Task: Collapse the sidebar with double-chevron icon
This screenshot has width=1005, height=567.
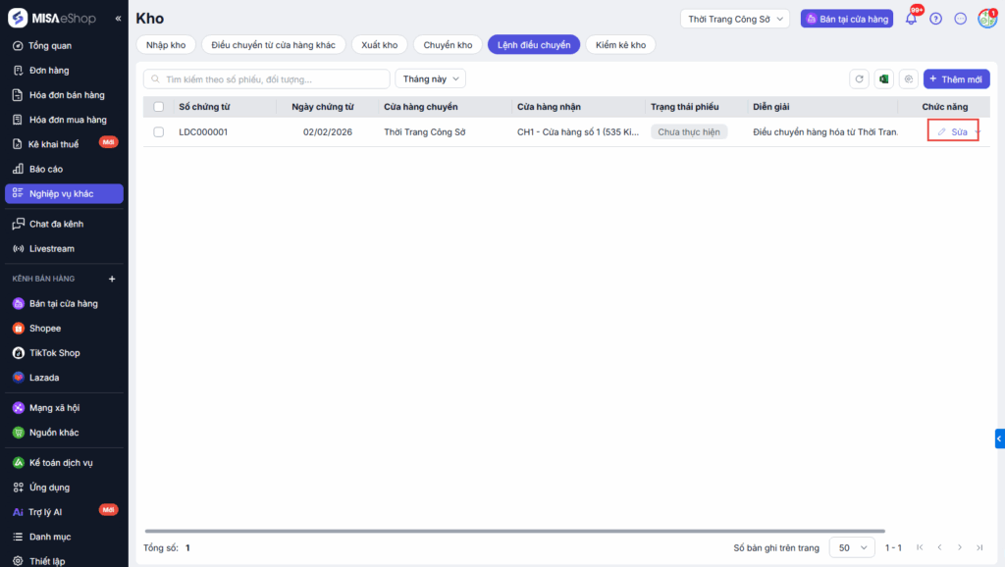Action: [118, 19]
